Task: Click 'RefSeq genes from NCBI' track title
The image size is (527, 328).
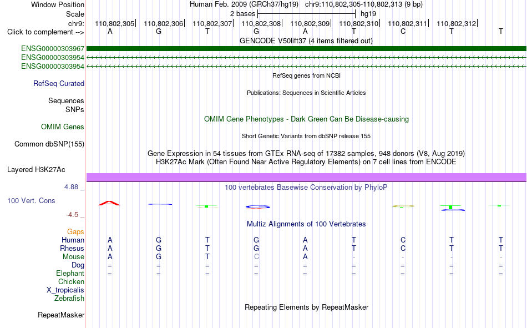Action: [x=306, y=75]
